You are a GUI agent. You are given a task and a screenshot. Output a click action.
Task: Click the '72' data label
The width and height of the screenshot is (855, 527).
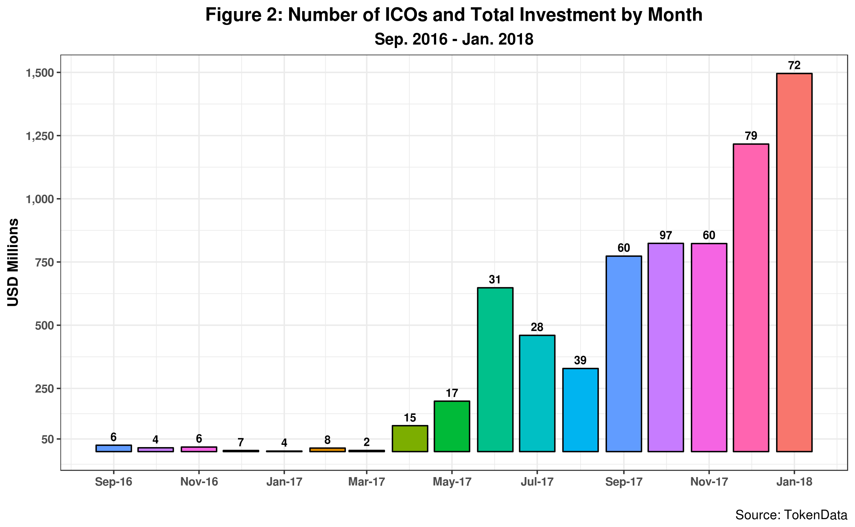pos(794,65)
